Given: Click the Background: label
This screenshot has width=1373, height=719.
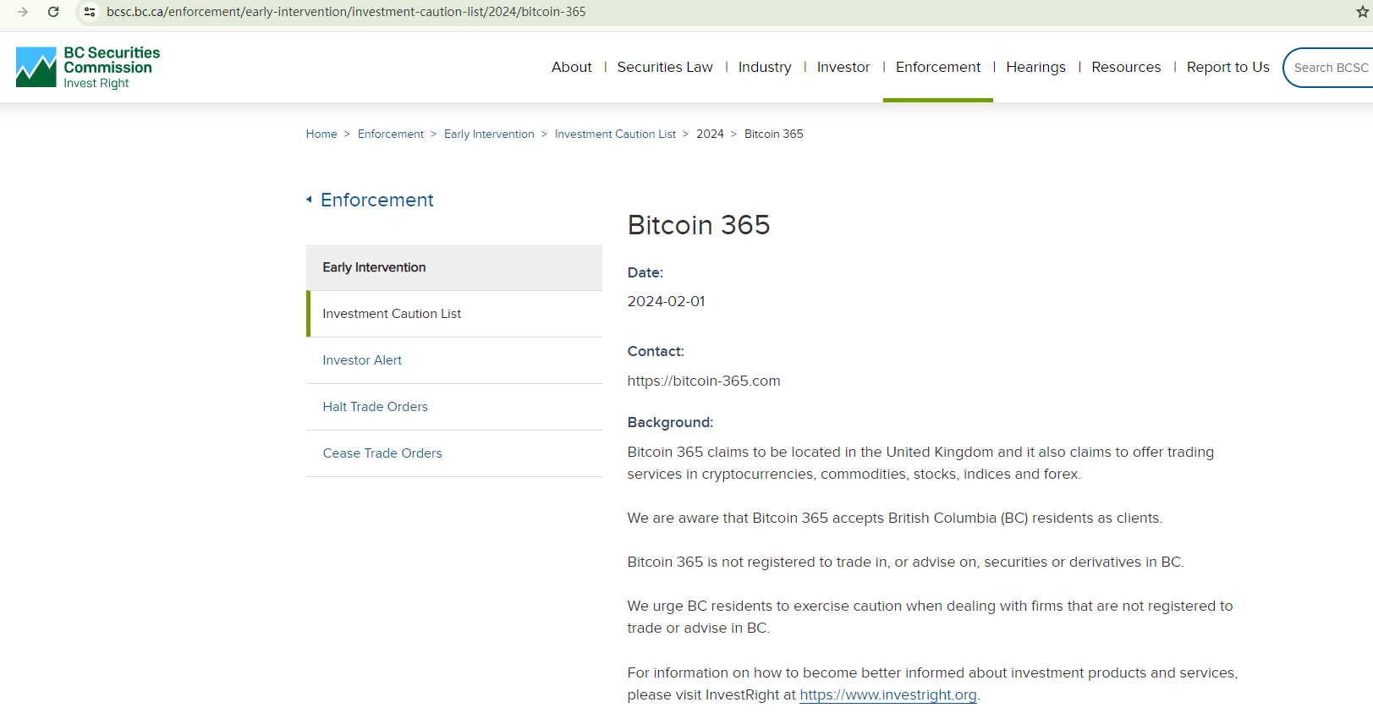Looking at the screenshot, I should (670, 422).
